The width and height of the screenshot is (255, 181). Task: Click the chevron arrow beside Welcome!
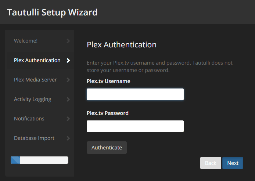[68, 41]
